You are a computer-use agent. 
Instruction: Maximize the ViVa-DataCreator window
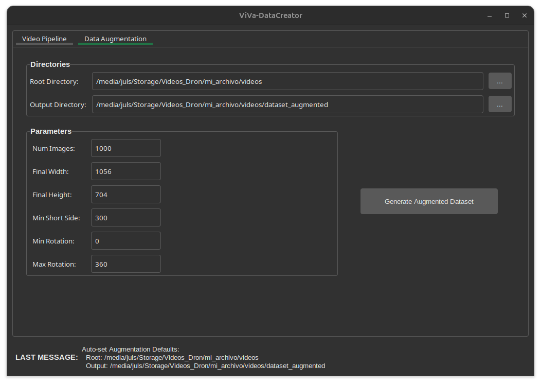coord(507,15)
